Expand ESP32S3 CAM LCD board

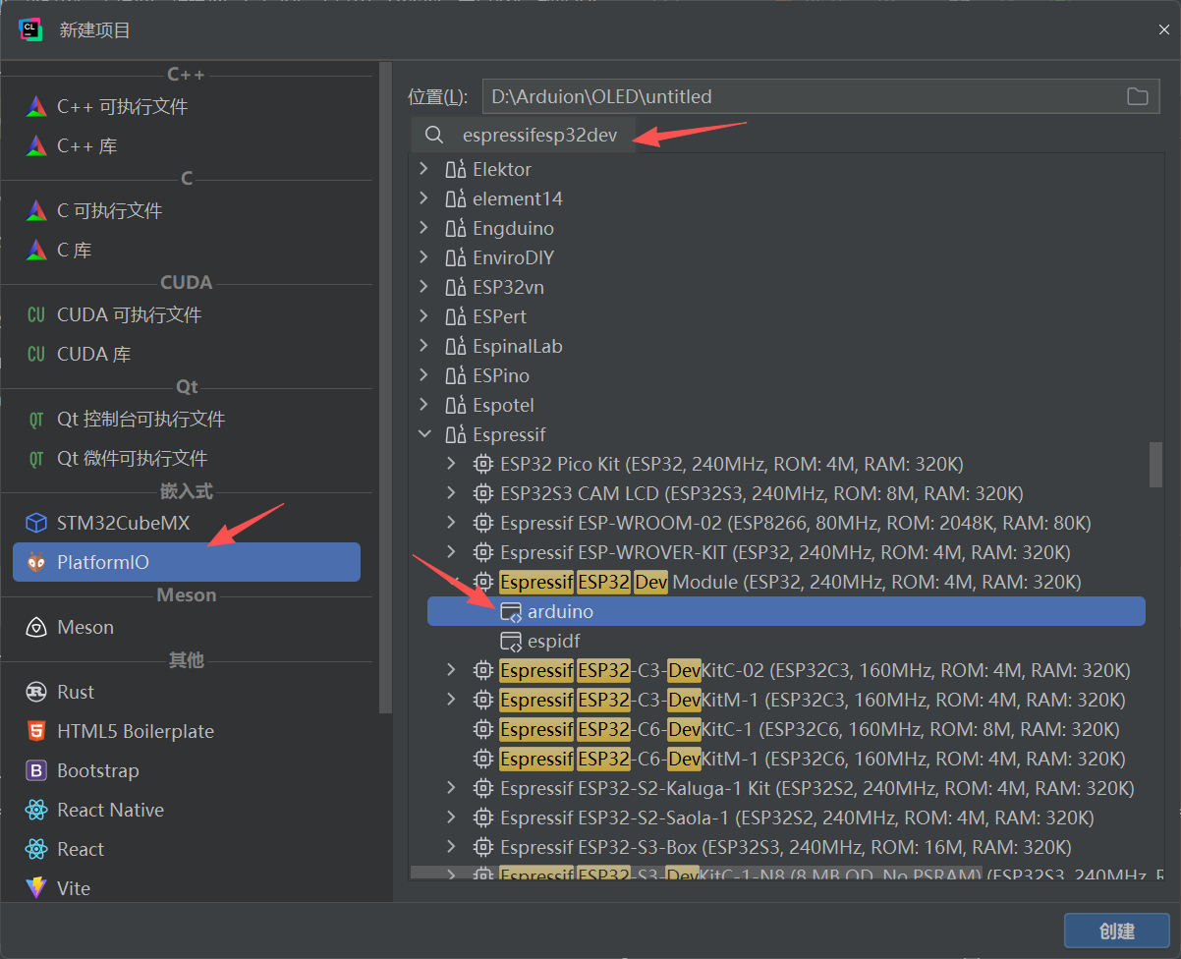tap(451, 493)
